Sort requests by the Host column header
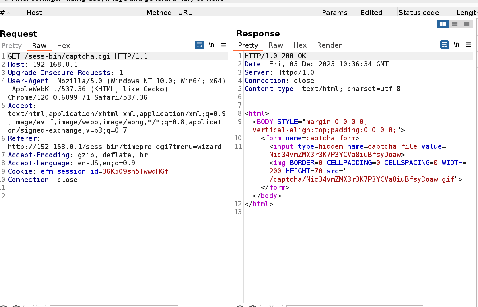Viewport: 478px width, 307px height. point(34,13)
